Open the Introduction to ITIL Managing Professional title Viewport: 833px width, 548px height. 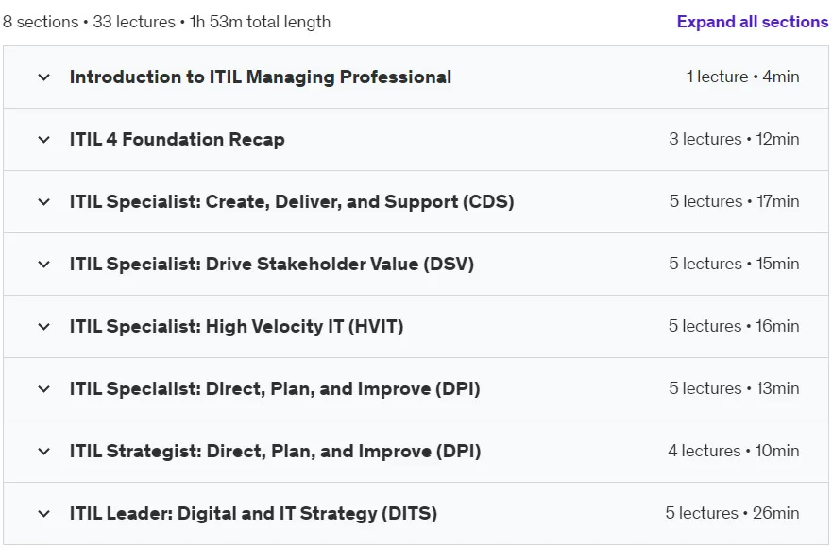click(261, 77)
